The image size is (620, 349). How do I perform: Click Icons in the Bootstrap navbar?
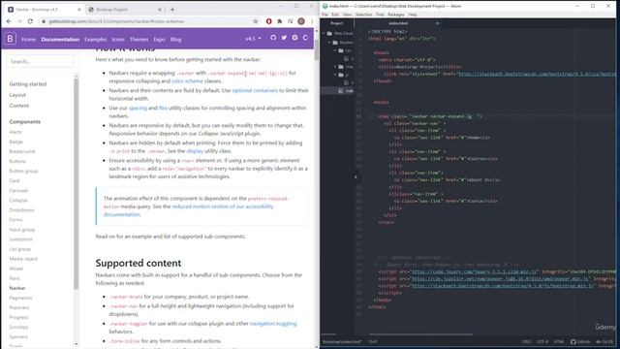tap(118, 39)
